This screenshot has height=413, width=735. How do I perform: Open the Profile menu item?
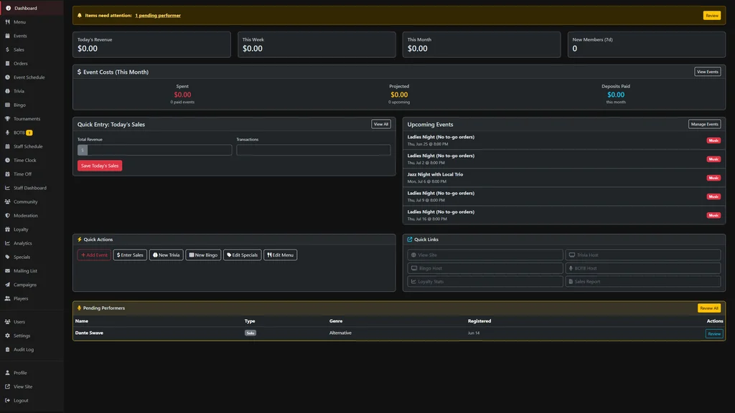pos(32,373)
